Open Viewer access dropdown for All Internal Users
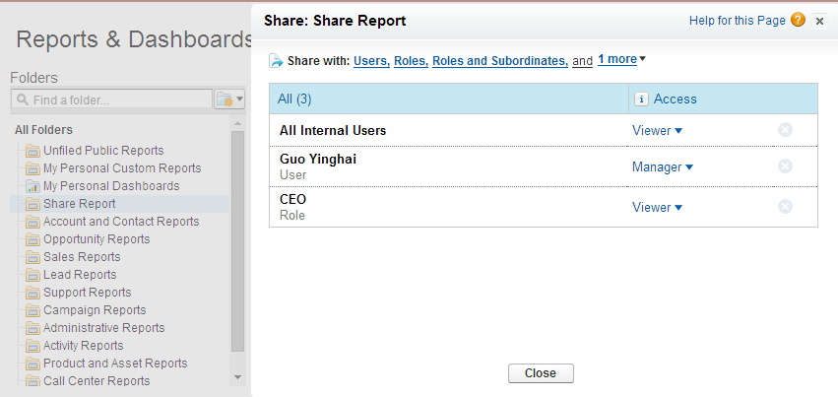838x397 pixels. (x=658, y=130)
